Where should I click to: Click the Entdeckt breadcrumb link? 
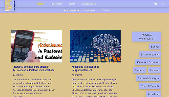coord(105,10)
